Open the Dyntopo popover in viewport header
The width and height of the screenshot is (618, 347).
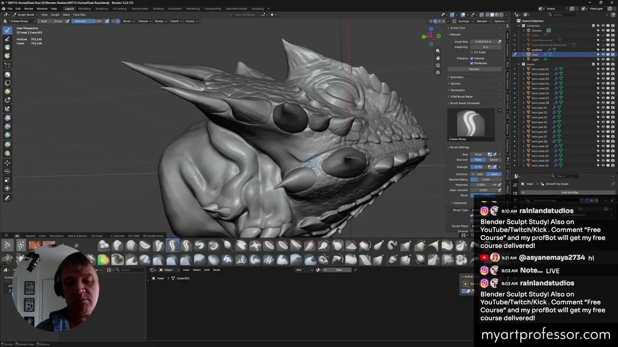[x=464, y=21]
